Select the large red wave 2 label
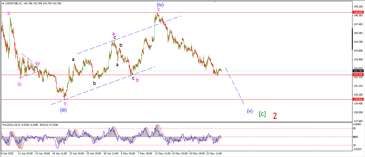The height and width of the screenshot is (157, 365). [275, 116]
